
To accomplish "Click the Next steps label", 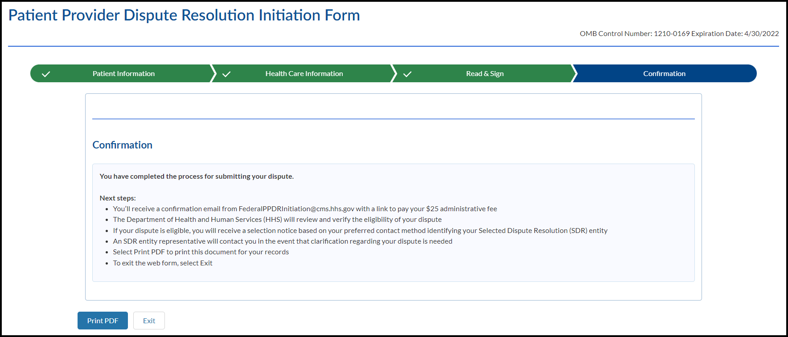I will [118, 198].
